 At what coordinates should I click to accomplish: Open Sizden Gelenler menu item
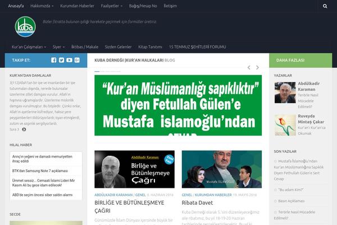click(118, 47)
